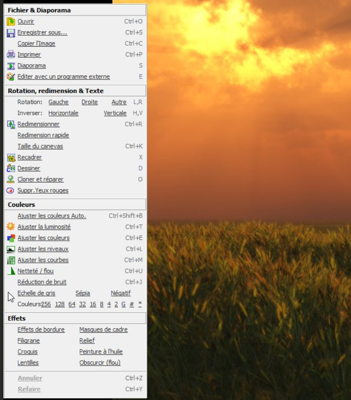The width and height of the screenshot is (351, 400).
Task: Click the Redimensionner resize icon
Action: click(11, 124)
